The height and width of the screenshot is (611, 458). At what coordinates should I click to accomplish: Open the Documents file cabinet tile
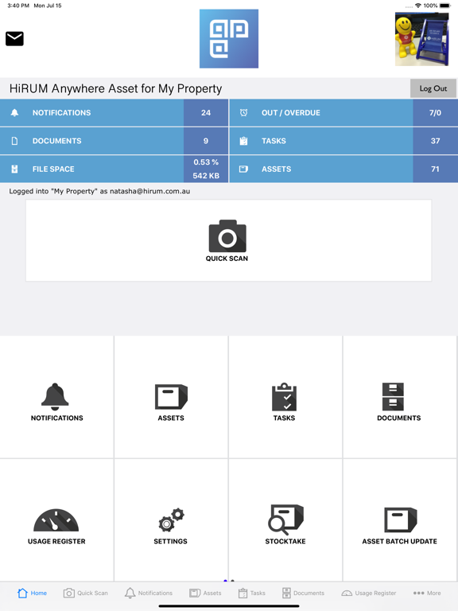(x=400, y=397)
